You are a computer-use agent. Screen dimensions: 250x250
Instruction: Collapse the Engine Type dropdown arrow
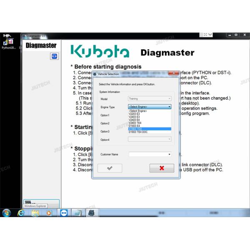(169, 107)
